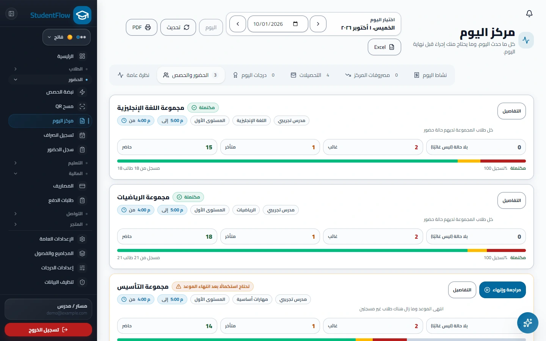Image resolution: width=546 pixels, height=341 pixels.
Task: Open the calendar picker icon in date field
Action: [295, 24]
